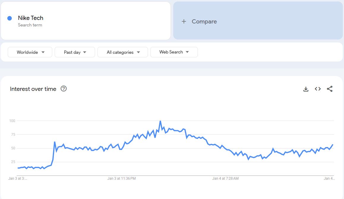Select the Interest over time heading
344x199 pixels.
pyautogui.click(x=33, y=89)
